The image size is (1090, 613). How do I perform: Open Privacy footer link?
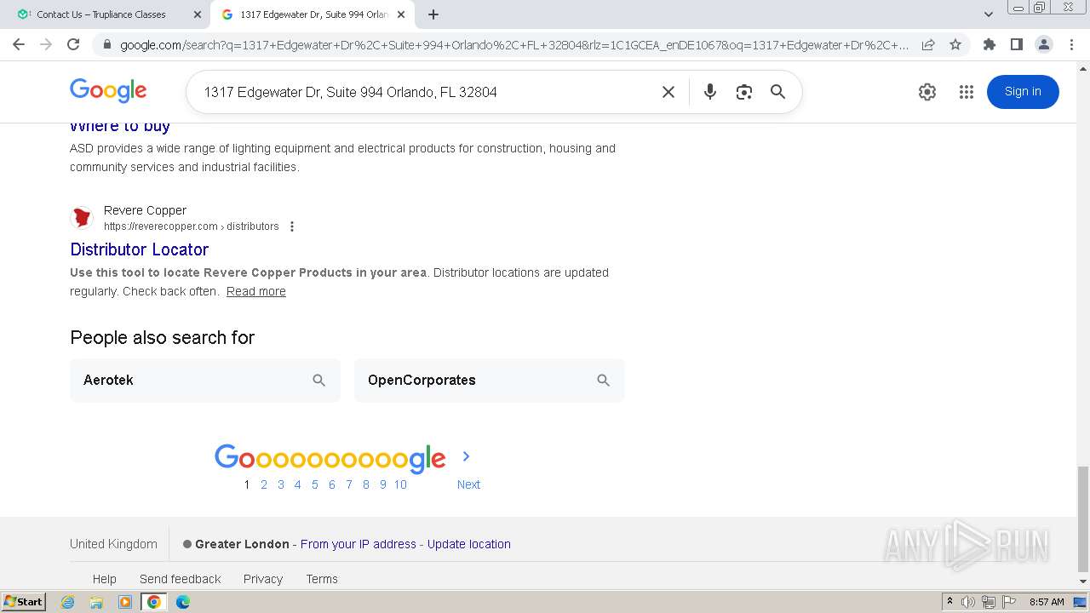tap(263, 579)
